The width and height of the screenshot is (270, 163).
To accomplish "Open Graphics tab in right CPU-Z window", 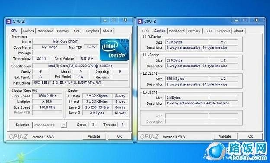I will click(x=224, y=31).
